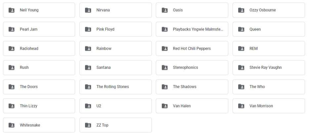
Task: Select the Thin Lizzy folder
Action: click(x=39, y=106)
